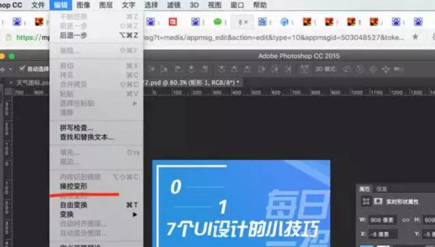Open the 3D menu in the menu bar

tap(194, 5)
